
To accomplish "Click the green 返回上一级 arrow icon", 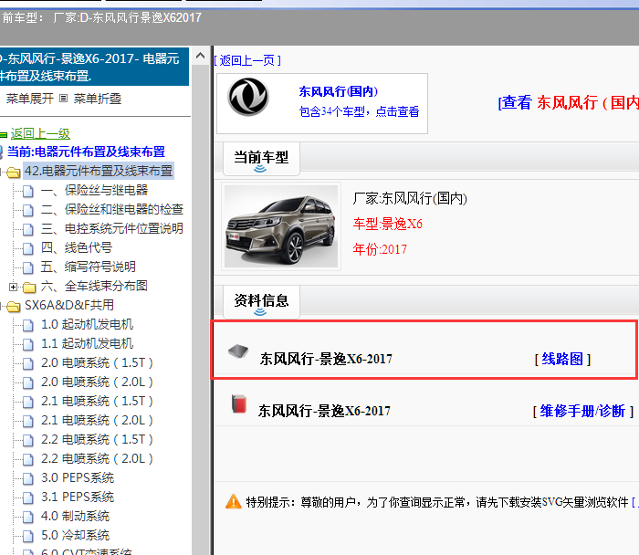I will coord(4,134).
